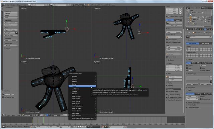Select Armature row in outliner
Viewport: 214px width, 129px height.
(195, 17)
